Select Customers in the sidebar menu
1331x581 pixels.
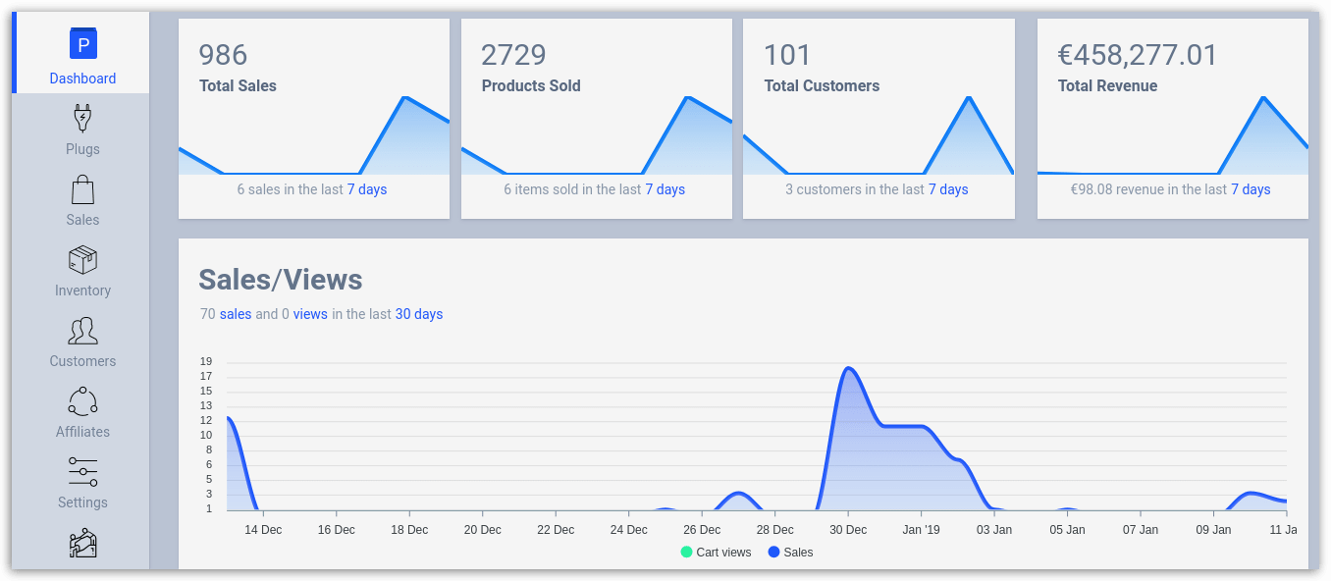82,360
